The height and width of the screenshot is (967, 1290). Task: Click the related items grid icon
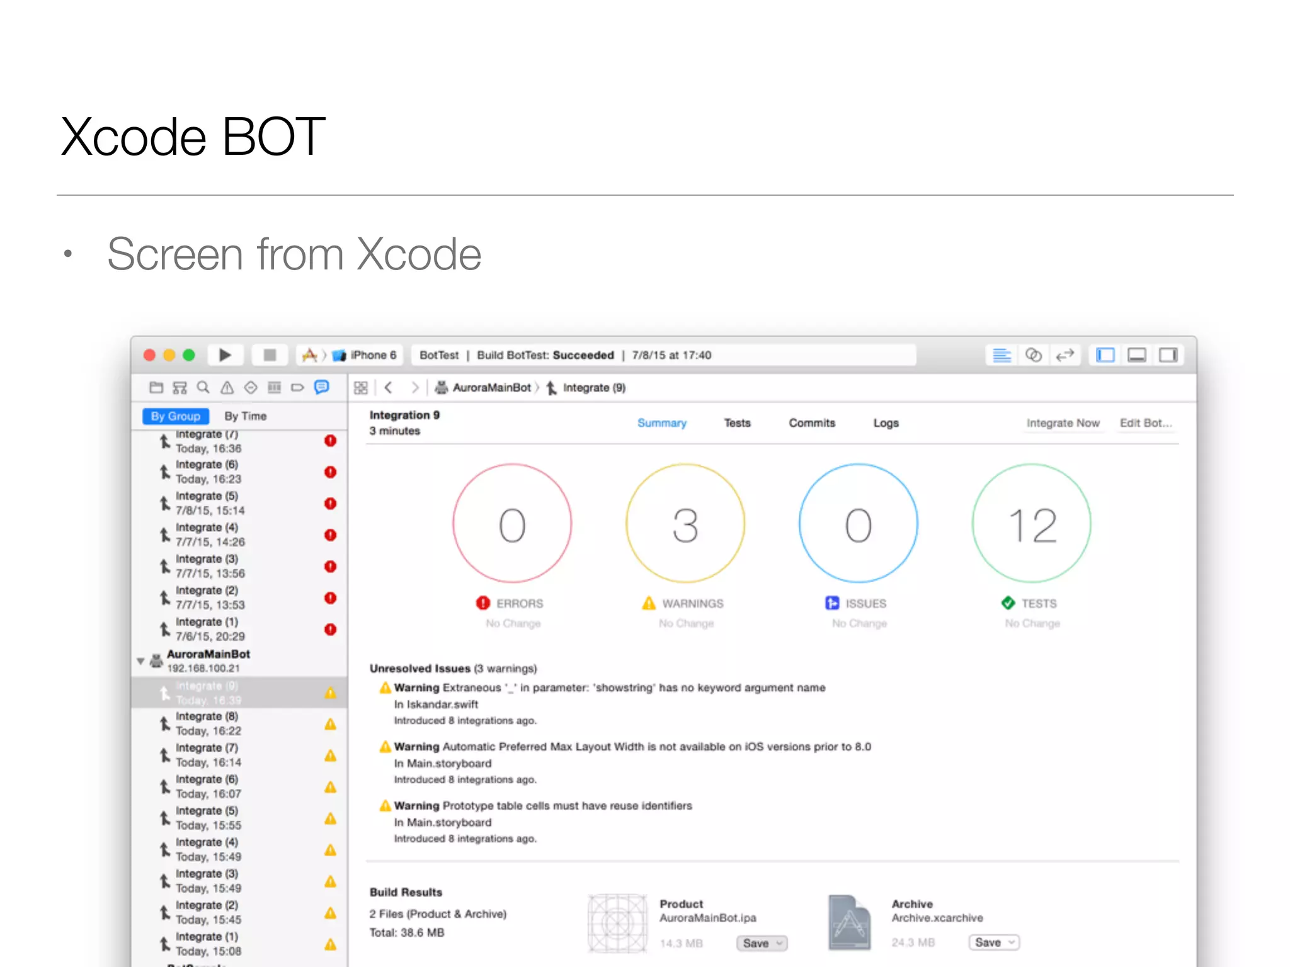pos(360,388)
